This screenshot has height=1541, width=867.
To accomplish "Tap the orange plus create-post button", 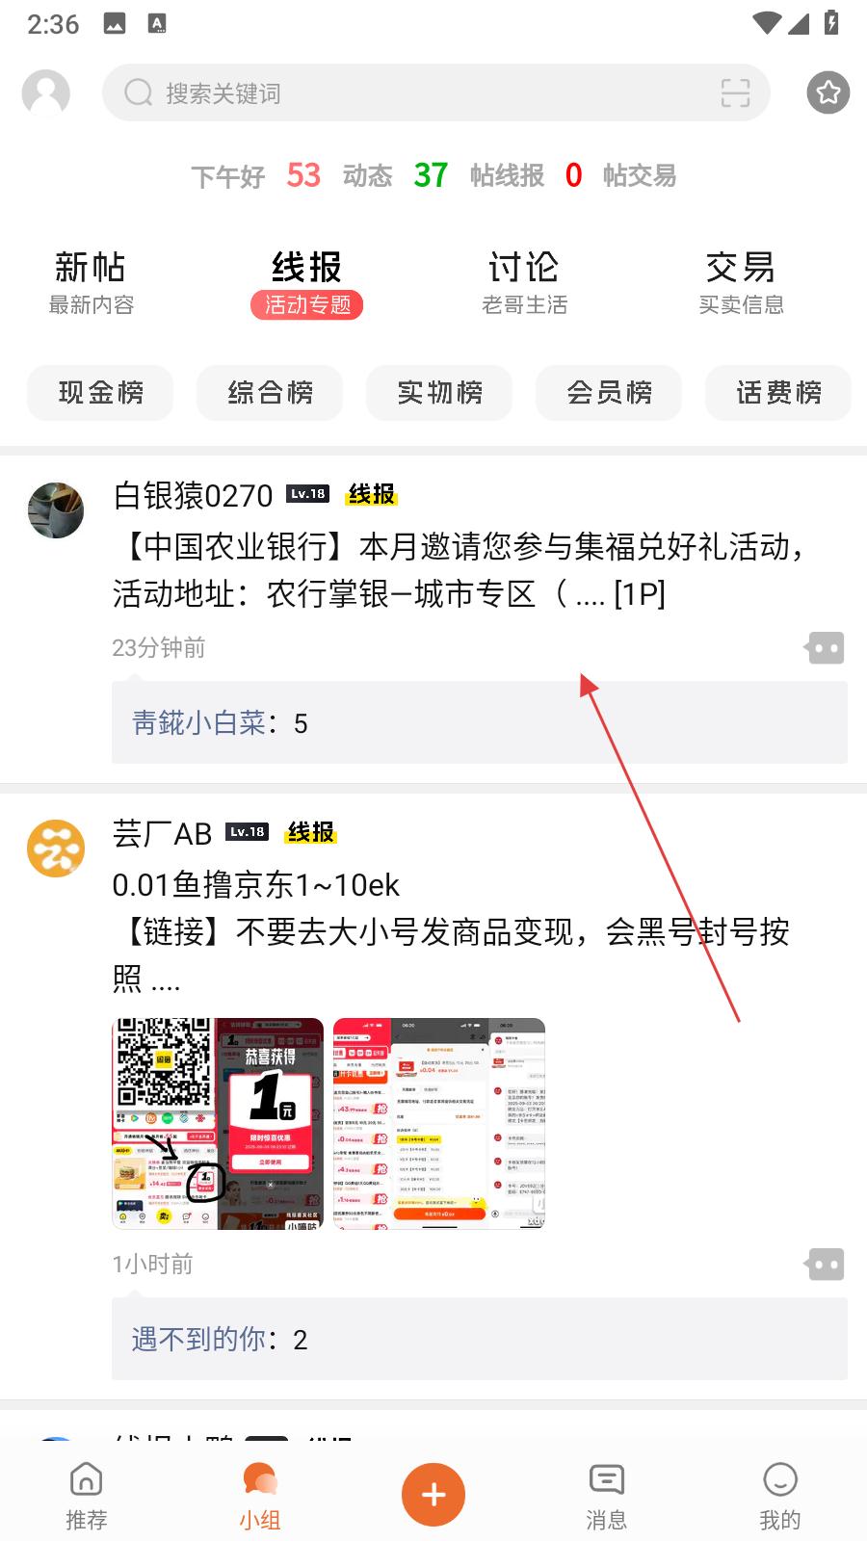I will (x=433, y=1495).
